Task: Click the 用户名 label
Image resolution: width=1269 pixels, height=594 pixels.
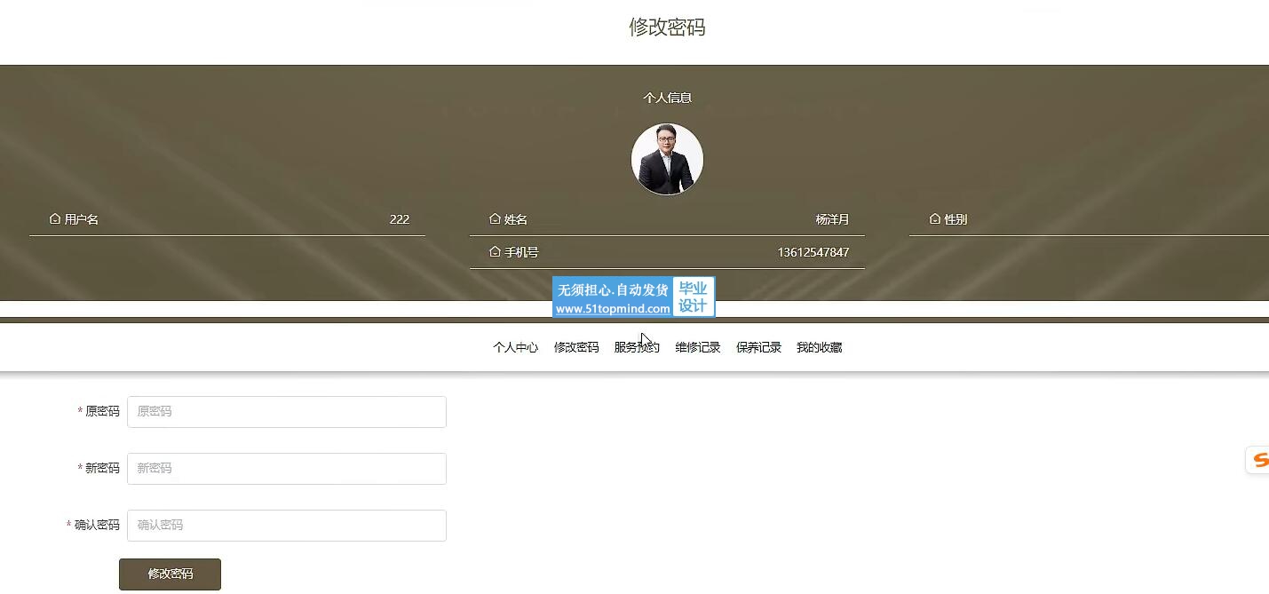Action: click(82, 219)
